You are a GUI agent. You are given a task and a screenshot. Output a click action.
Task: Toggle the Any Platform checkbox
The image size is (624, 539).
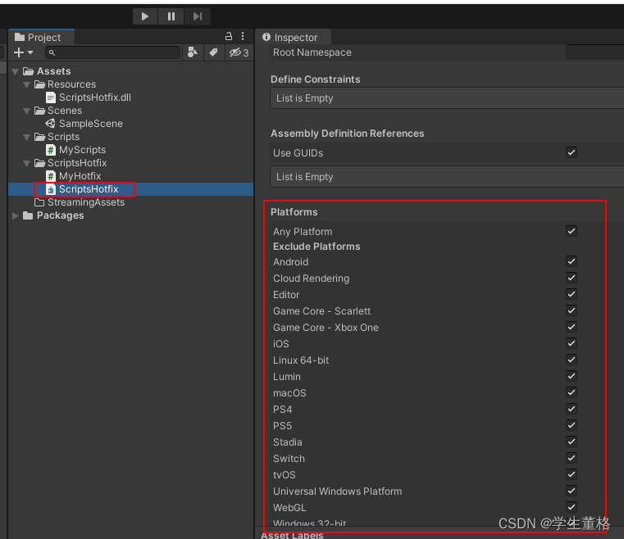point(572,231)
